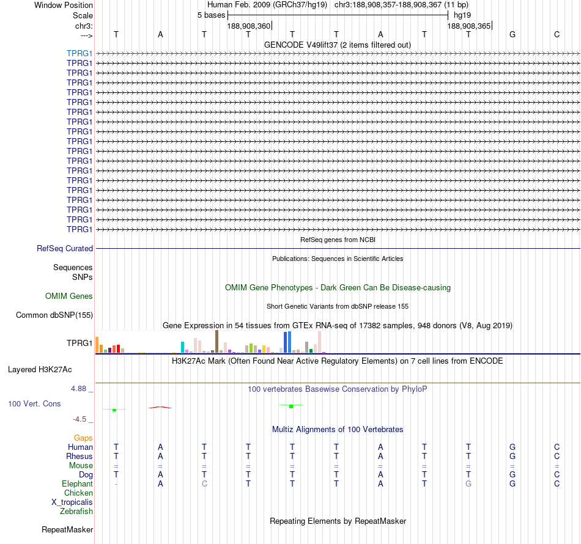Open Publications: Sequences in Scientific Articles title
581x544 pixels.
click(338, 259)
